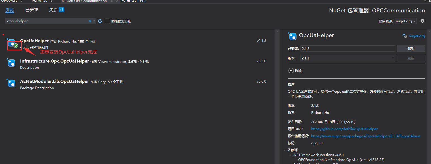Click the NuGet 包管理器: OPCCommunication heading
Screen dimensions: 431x164
(x=377, y=11)
